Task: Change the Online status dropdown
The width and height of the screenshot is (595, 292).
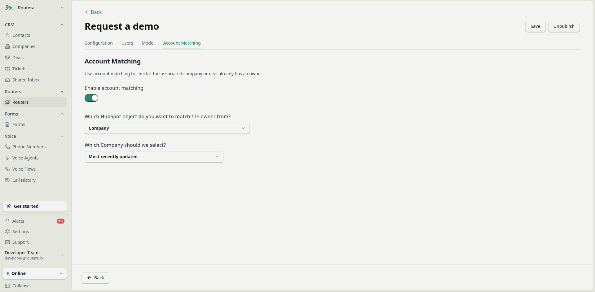Action: pos(35,273)
